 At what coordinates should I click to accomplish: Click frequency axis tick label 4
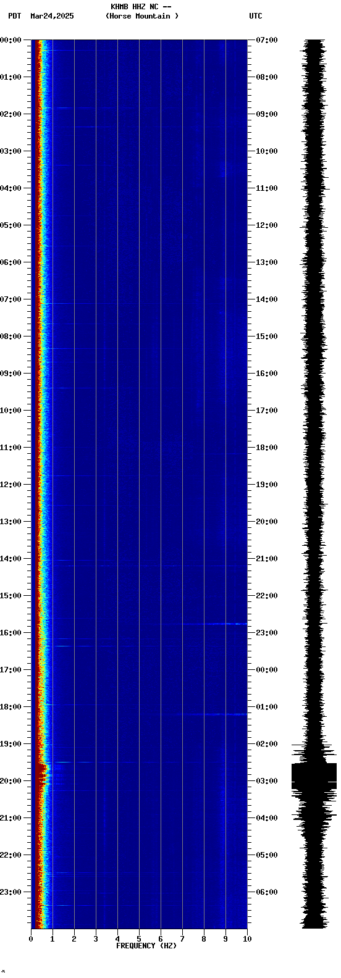(x=117, y=939)
